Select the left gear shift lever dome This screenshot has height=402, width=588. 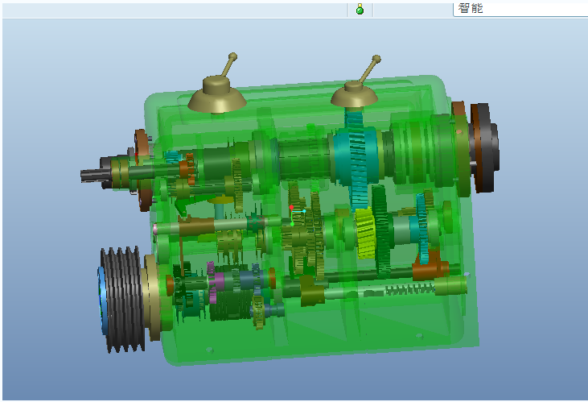click(216, 93)
